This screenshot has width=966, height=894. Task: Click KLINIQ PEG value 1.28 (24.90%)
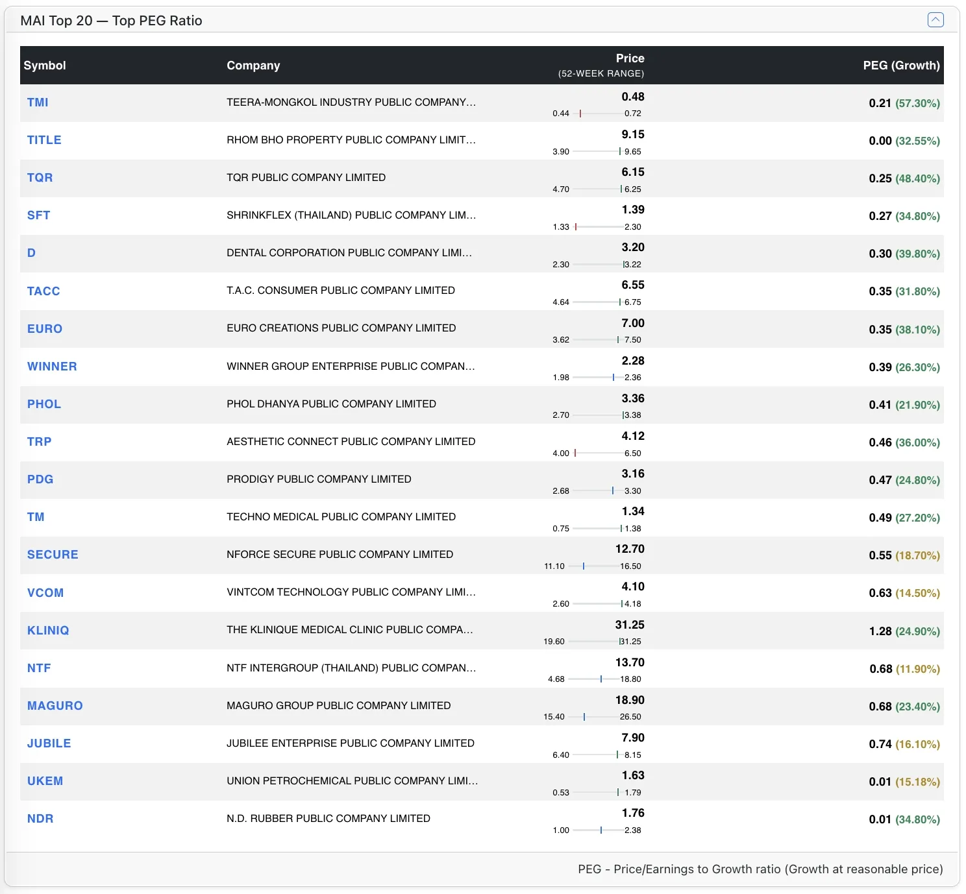point(904,631)
